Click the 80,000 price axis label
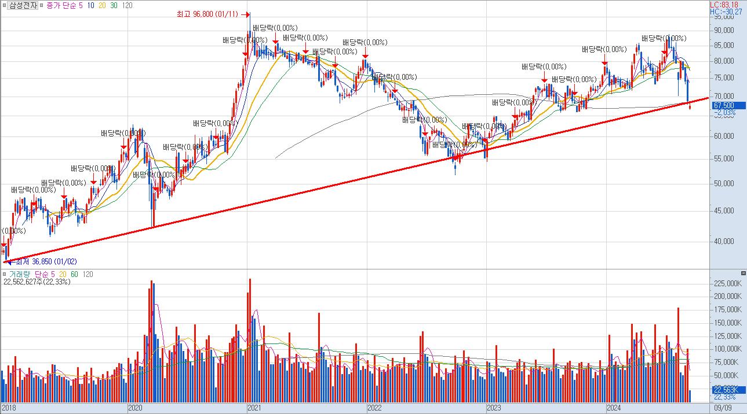The height and width of the screenshot is (414, 747). point(724,61)
